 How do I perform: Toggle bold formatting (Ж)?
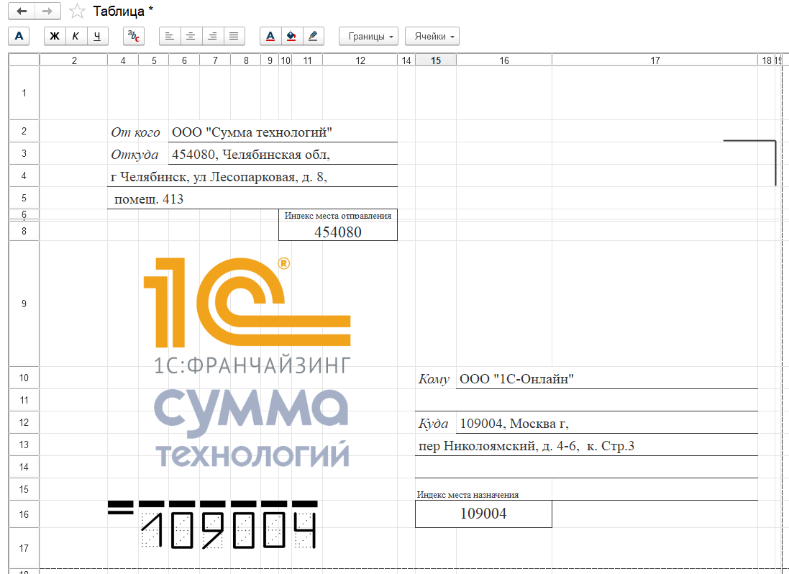(x=55, y=36)
